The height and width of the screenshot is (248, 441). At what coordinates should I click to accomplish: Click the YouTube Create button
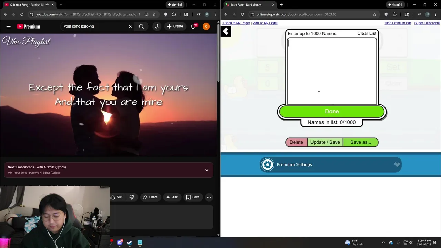point(175,27)
